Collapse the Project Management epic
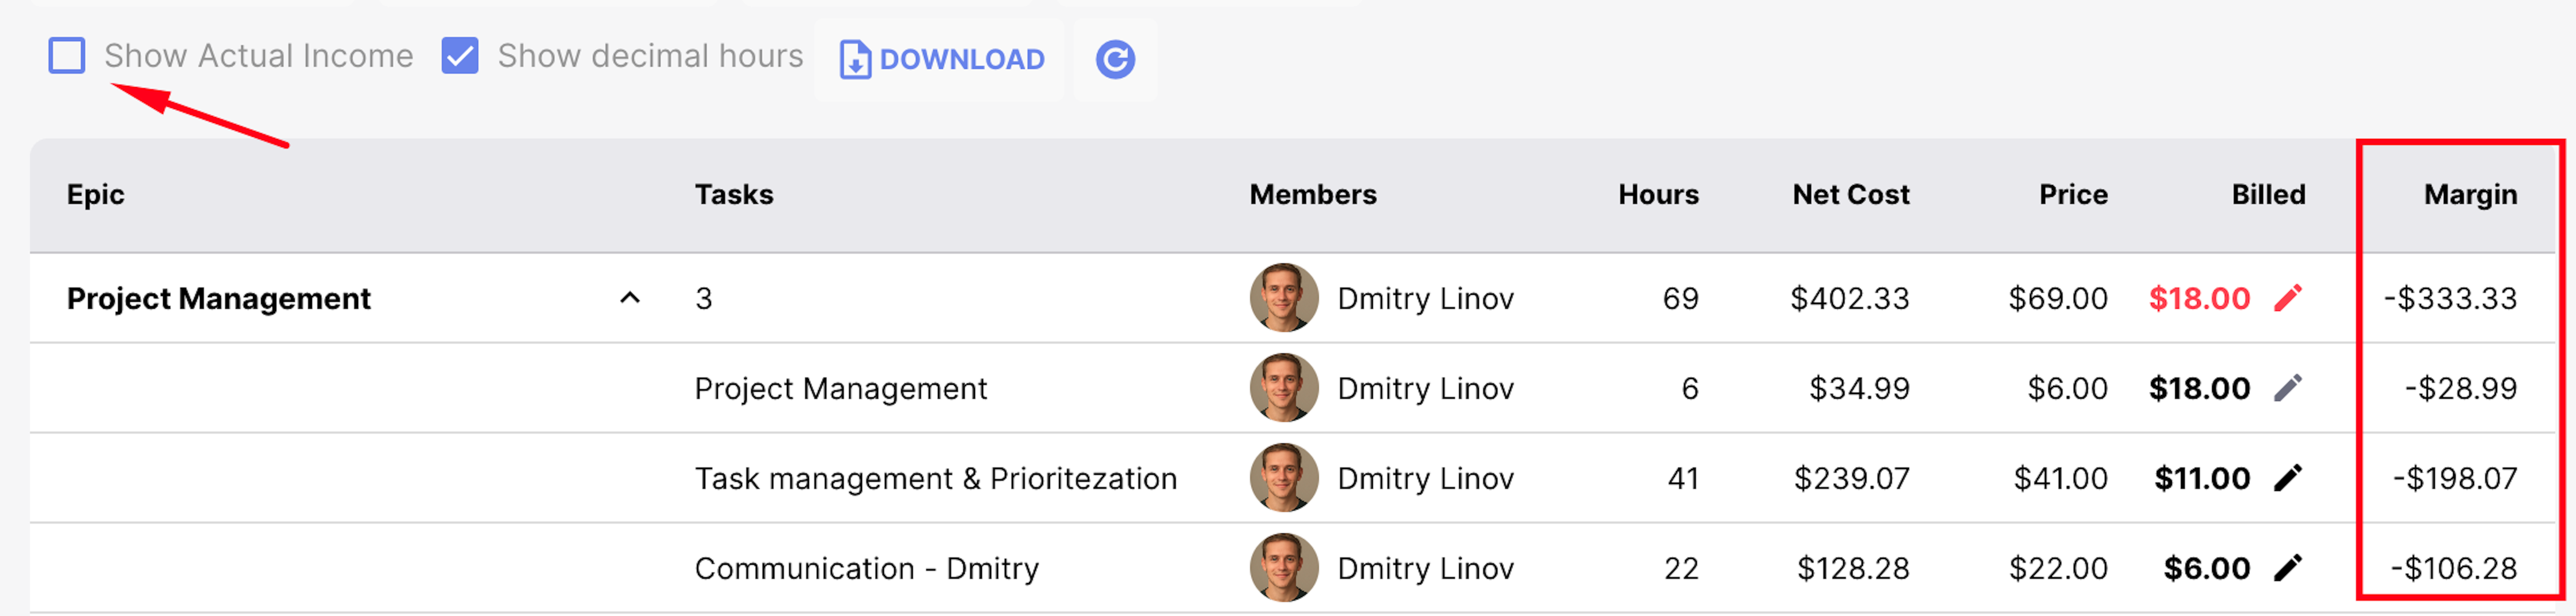 (630, 298)
